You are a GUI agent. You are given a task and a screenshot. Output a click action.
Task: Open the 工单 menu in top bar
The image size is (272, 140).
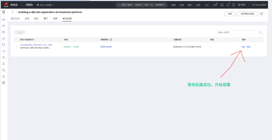tap(214, 5)
